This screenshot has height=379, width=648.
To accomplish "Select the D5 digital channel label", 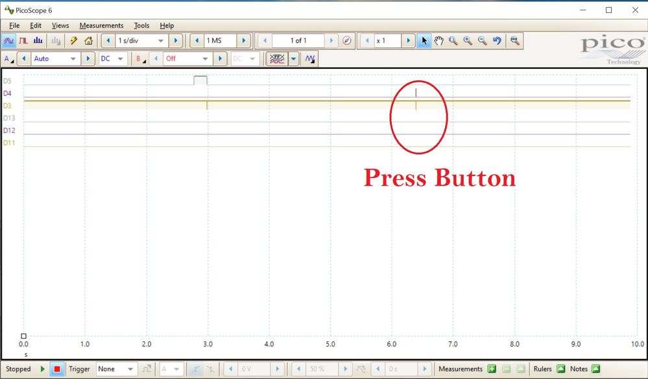I will point(7,81).
